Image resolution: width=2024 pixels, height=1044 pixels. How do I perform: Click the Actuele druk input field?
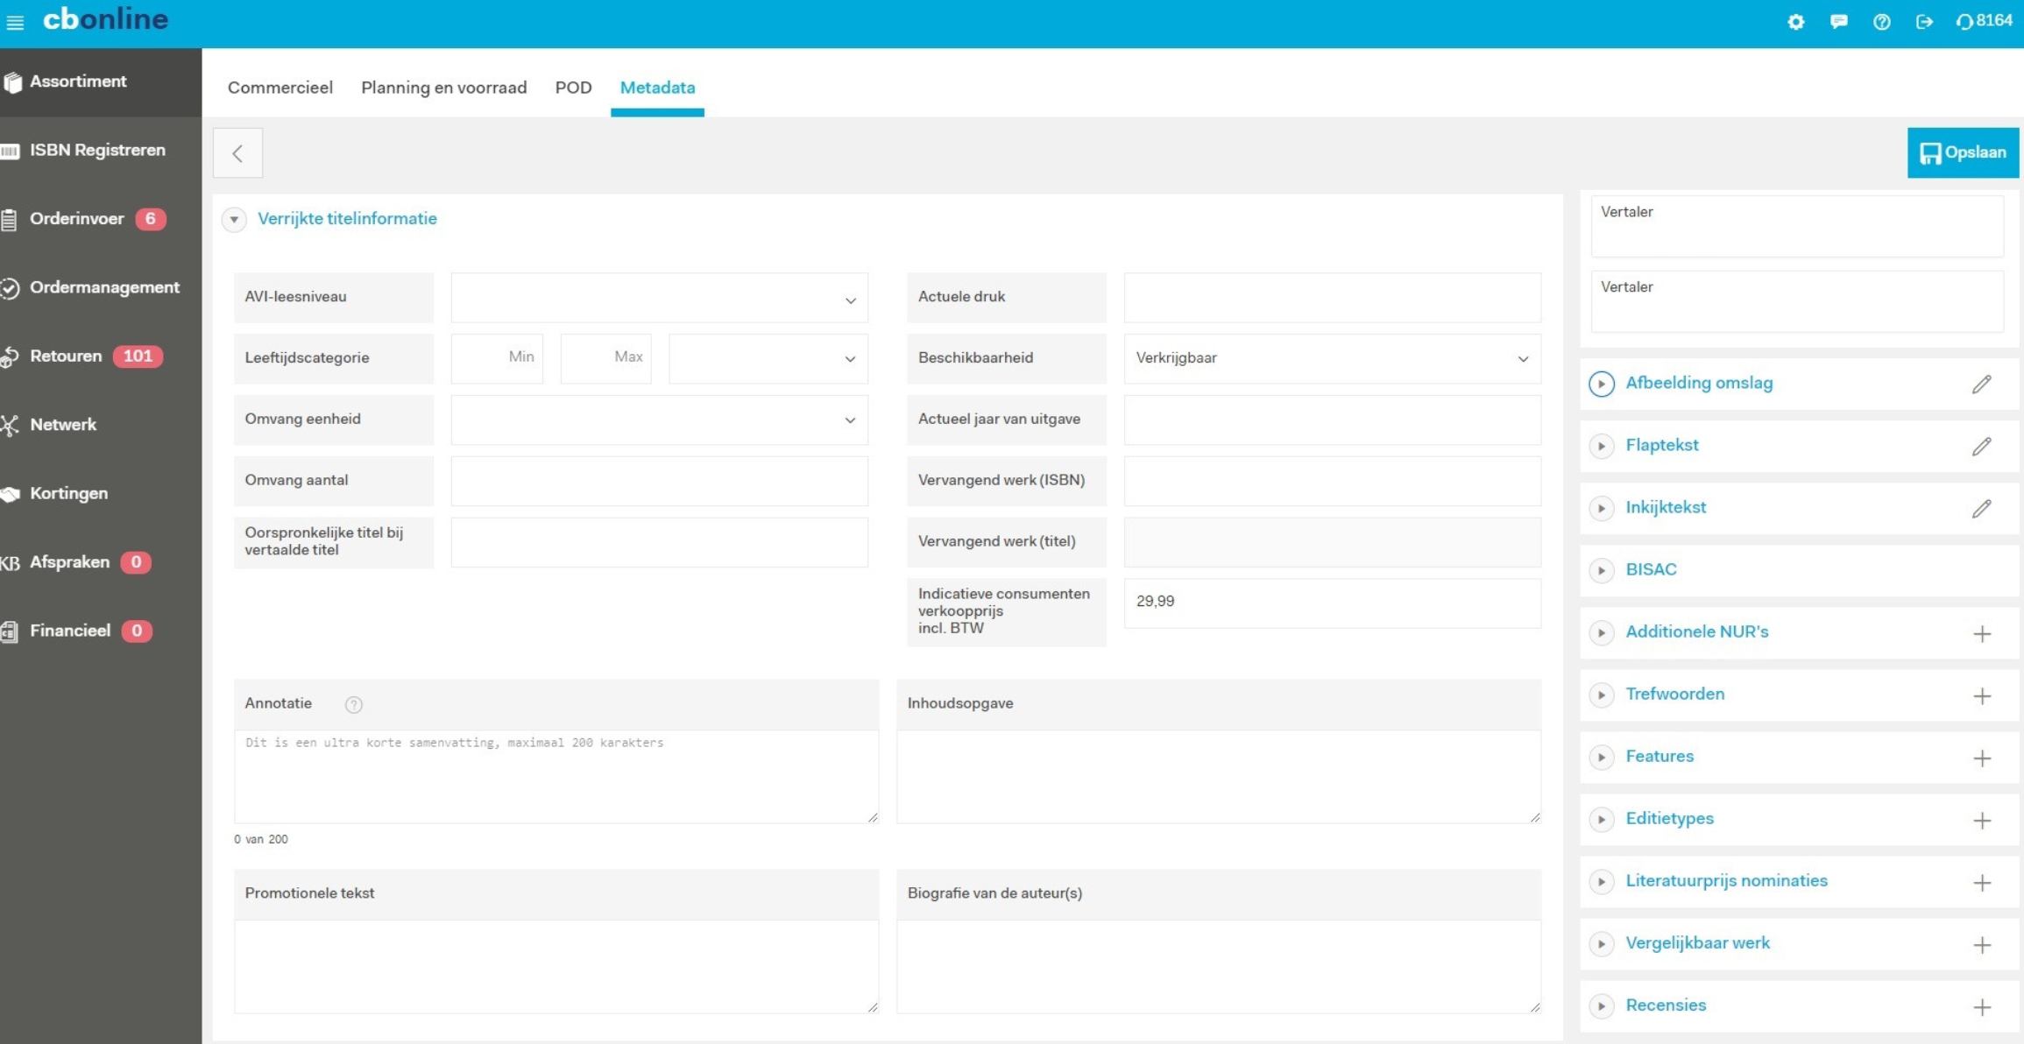pos(1331,298)
